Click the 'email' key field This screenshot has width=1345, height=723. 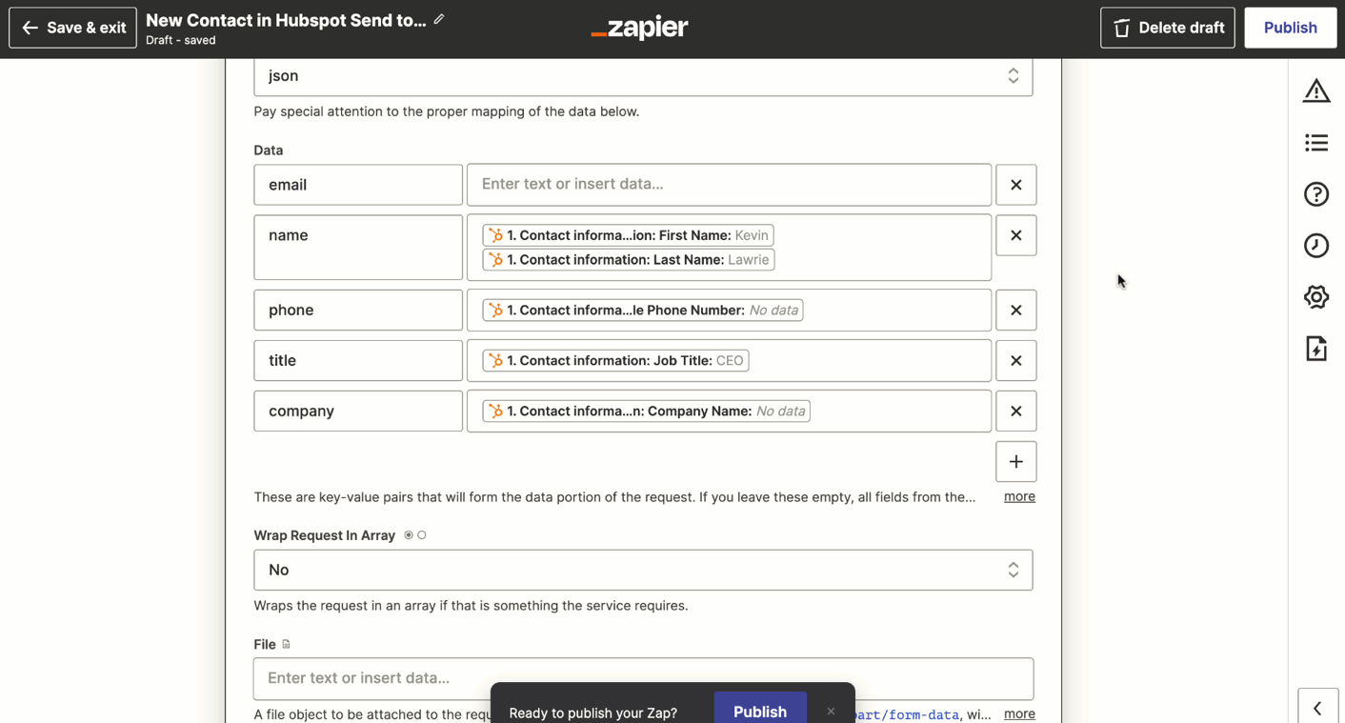(358, 185)
